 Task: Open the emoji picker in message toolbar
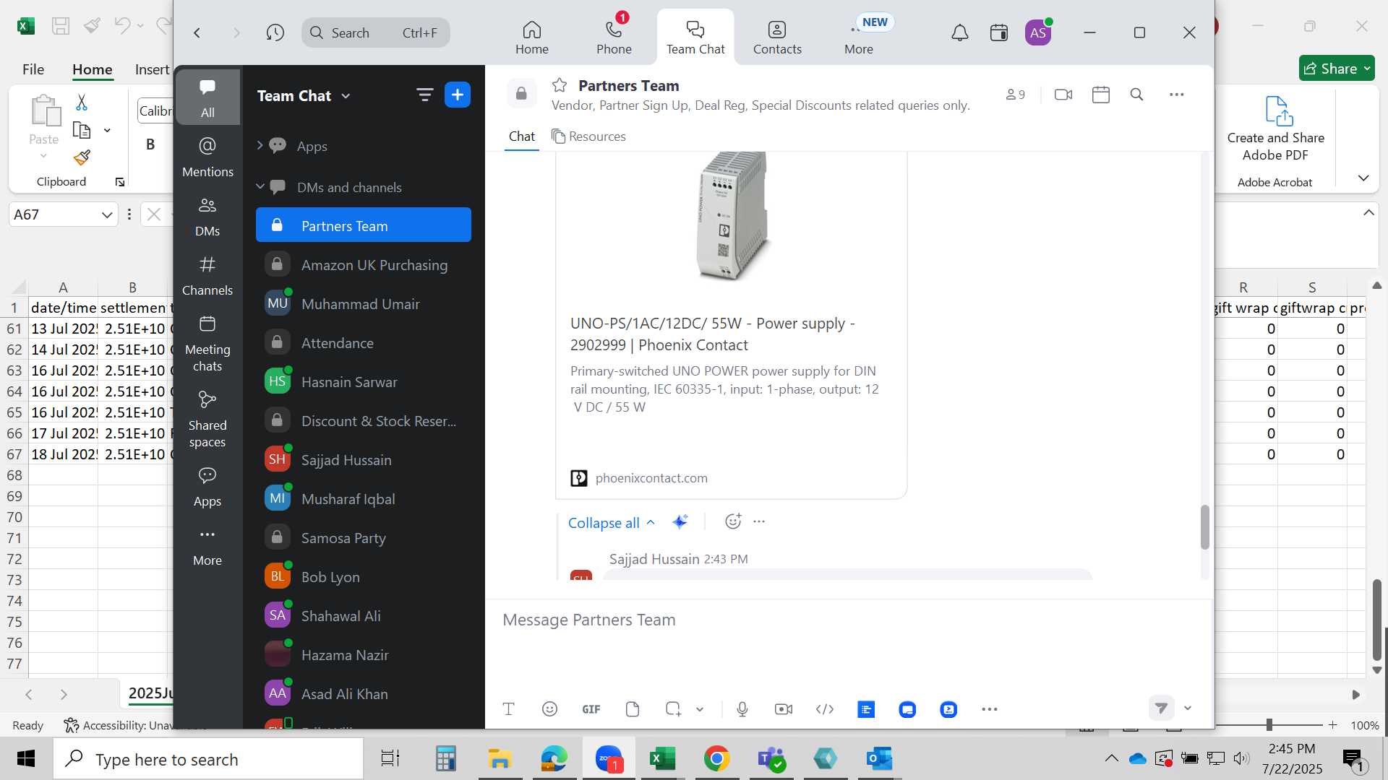coord(549,709)
